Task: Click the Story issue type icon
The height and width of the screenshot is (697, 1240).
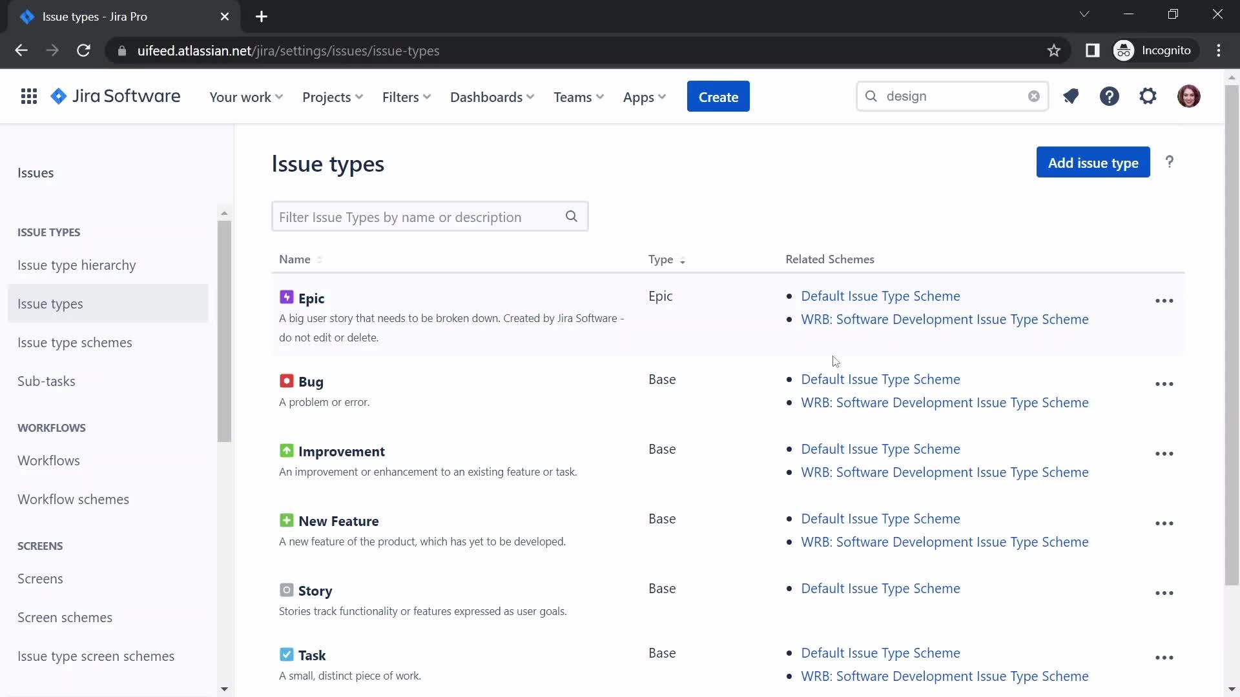Action: click(x=286, y=590)
